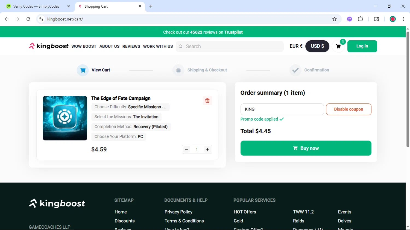Open Terms & Conditions footer link
Viewport: 410px width, 230px height.
[x=184, y=221]
